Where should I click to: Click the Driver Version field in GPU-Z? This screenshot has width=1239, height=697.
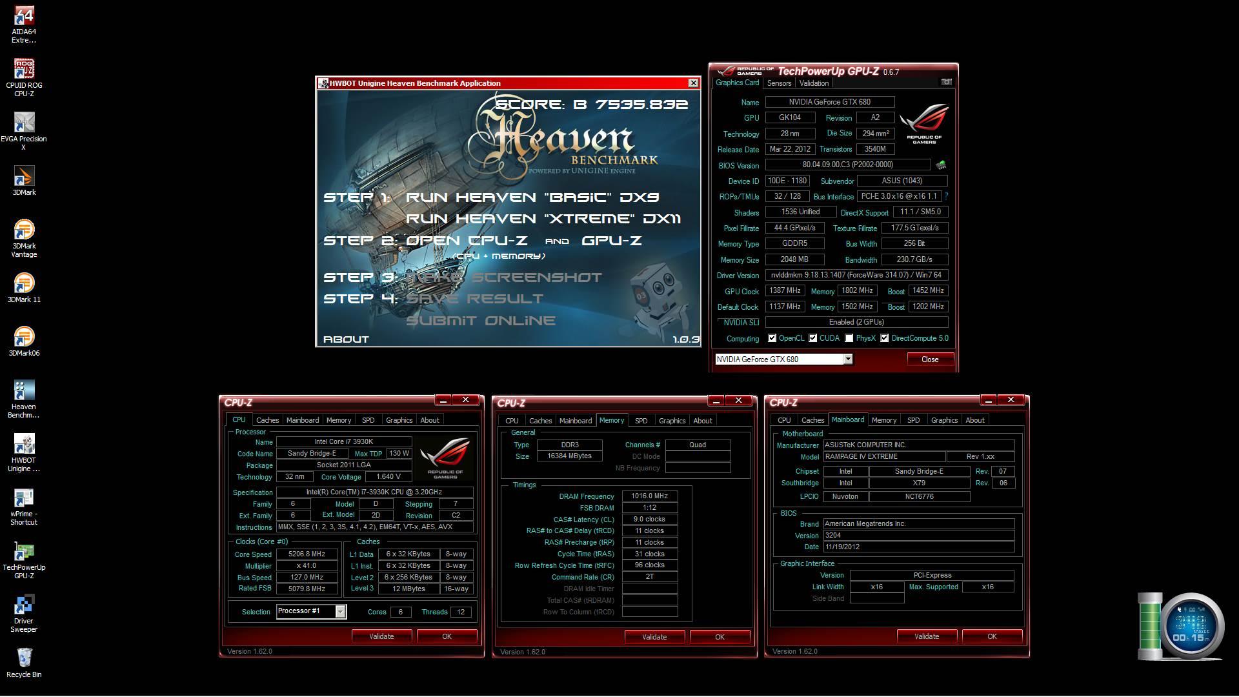click(856, 275)
